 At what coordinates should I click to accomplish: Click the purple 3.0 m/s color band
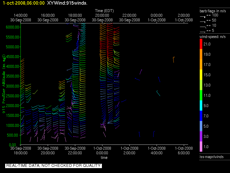pyautogui.click(x=201, y=136)
